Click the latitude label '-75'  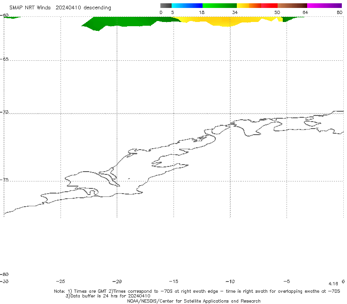(x=4, y=180)
